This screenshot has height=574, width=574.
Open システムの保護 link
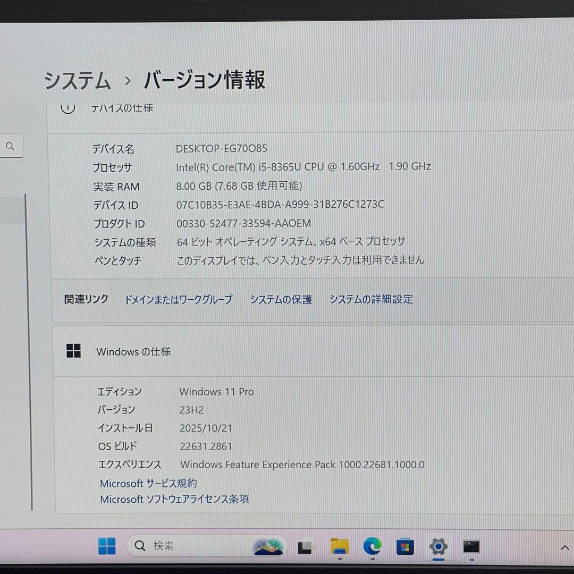(281, 299)
